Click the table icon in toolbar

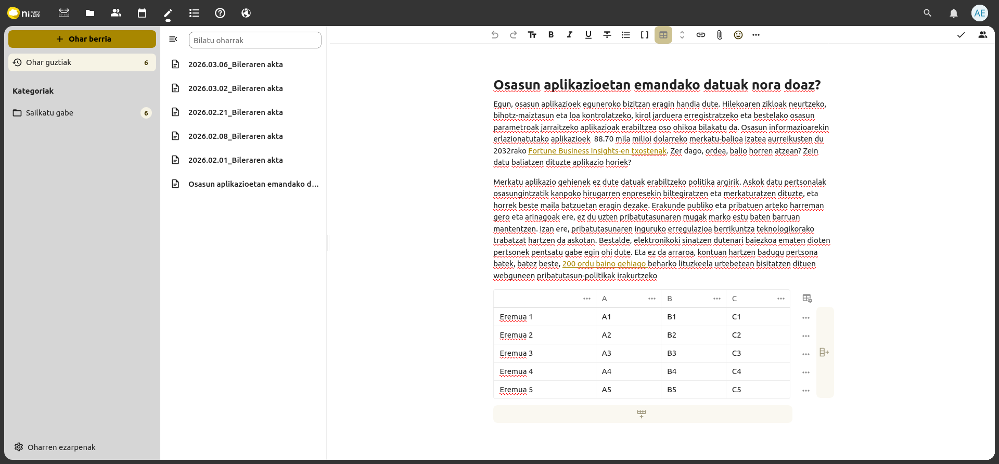tap(663, 35)
